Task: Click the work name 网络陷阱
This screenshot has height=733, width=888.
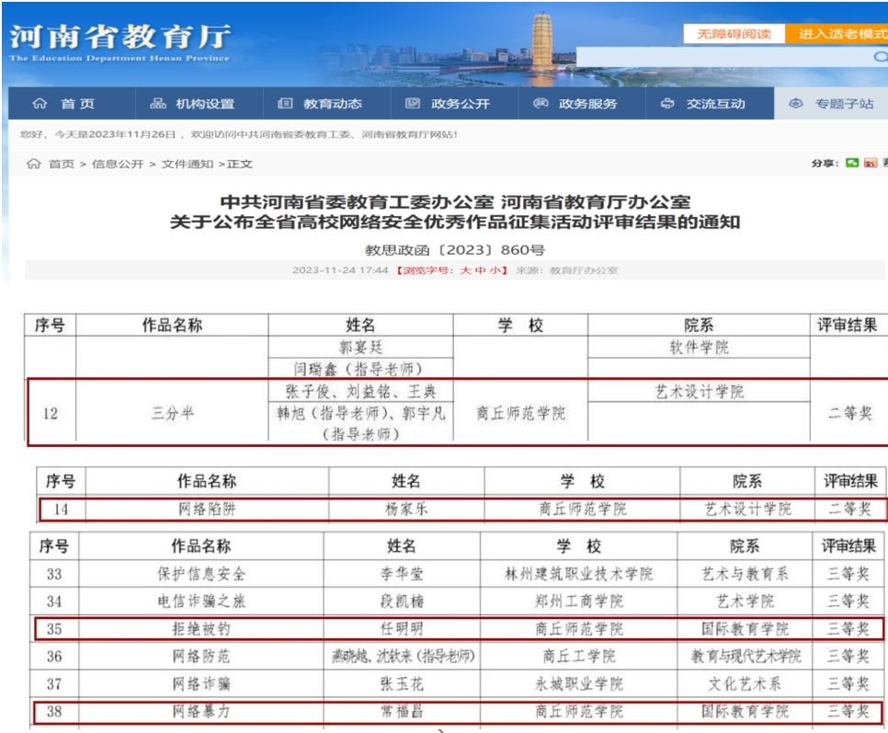Action: click(207, 509)
